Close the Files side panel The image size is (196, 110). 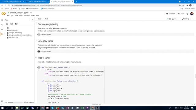[x=32, y=20]
